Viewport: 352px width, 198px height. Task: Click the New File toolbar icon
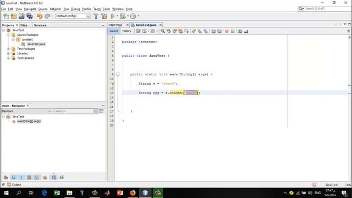click(x=6, y=16)
